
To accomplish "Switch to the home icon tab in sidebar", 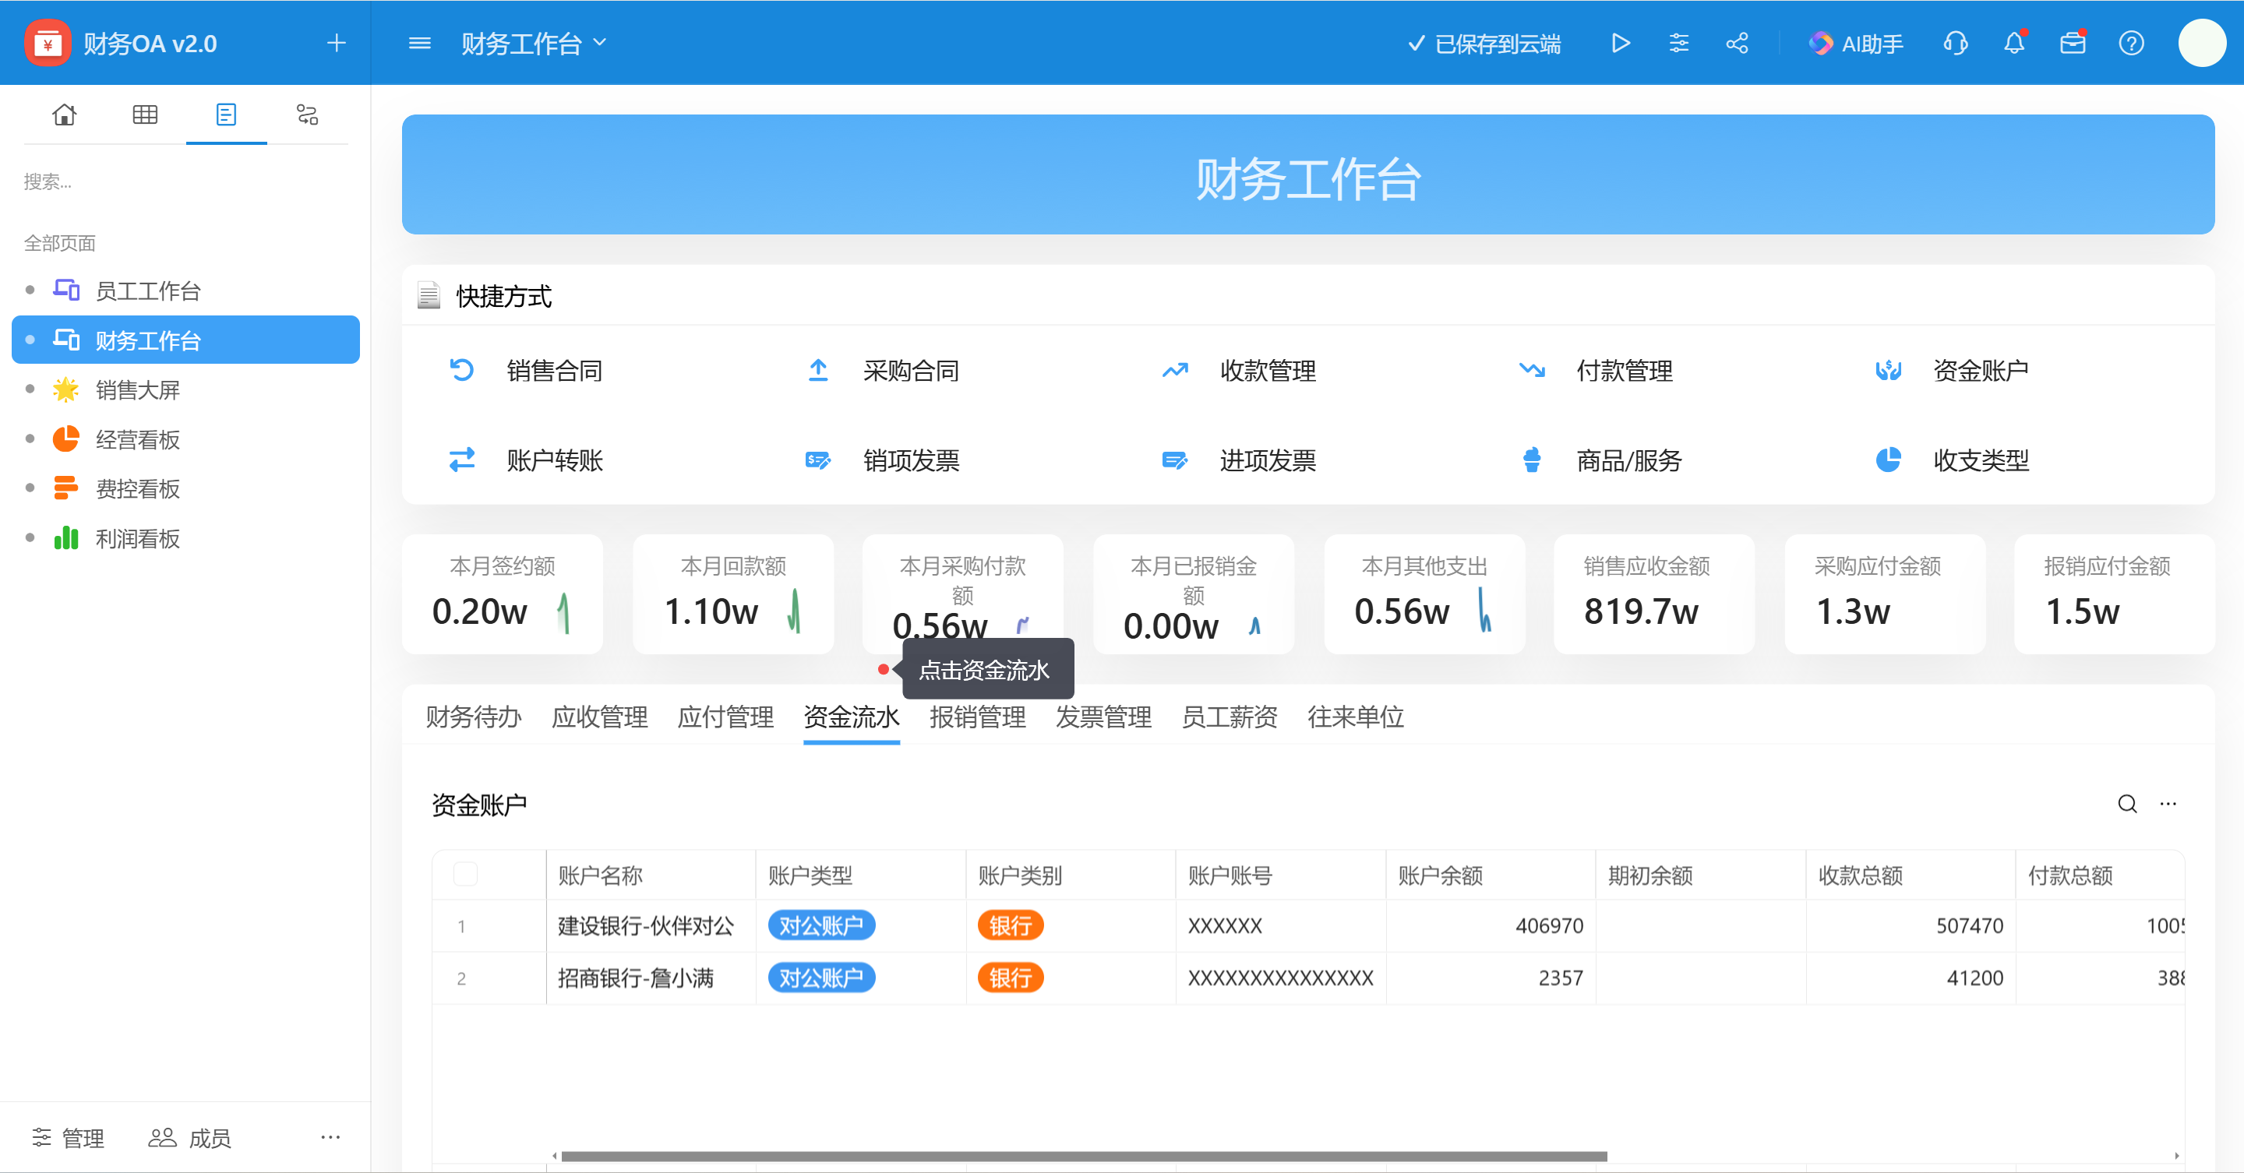I will click(64, 114).
